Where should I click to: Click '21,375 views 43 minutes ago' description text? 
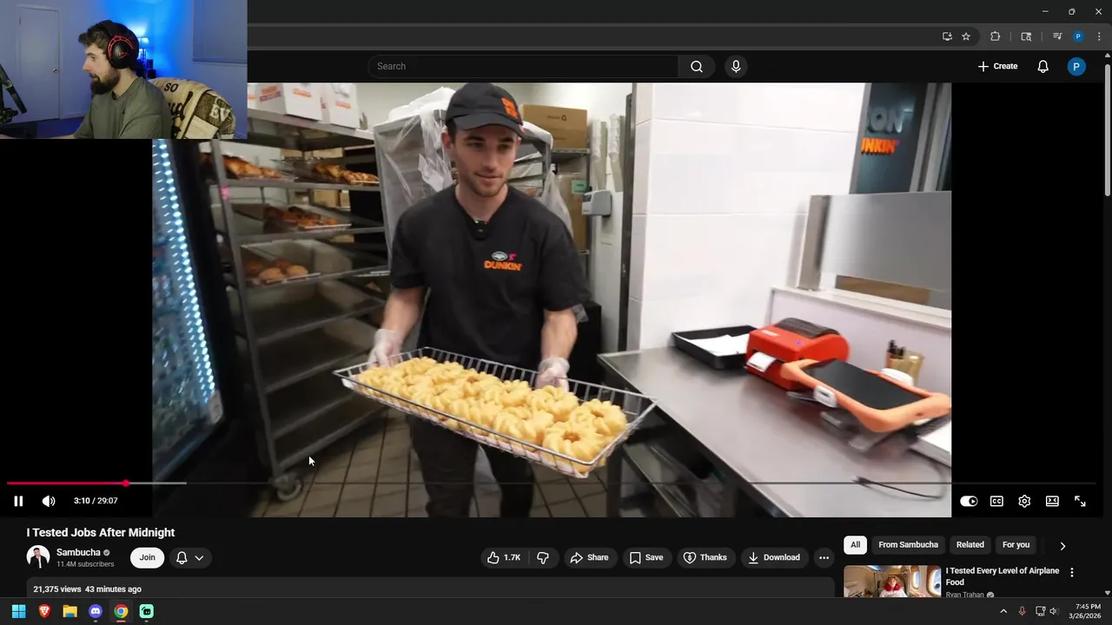point(87,589)
